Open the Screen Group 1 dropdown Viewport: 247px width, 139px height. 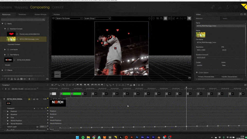coord(97,19)
